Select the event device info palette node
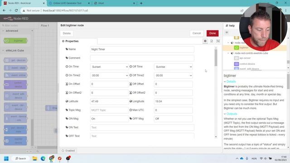The image size is (290, 163). (15, 119)
